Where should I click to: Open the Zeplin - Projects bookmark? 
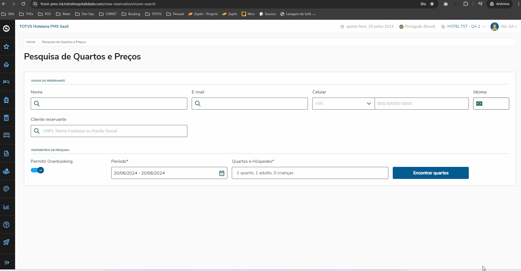pyautogui.click(x=203, y=14)
